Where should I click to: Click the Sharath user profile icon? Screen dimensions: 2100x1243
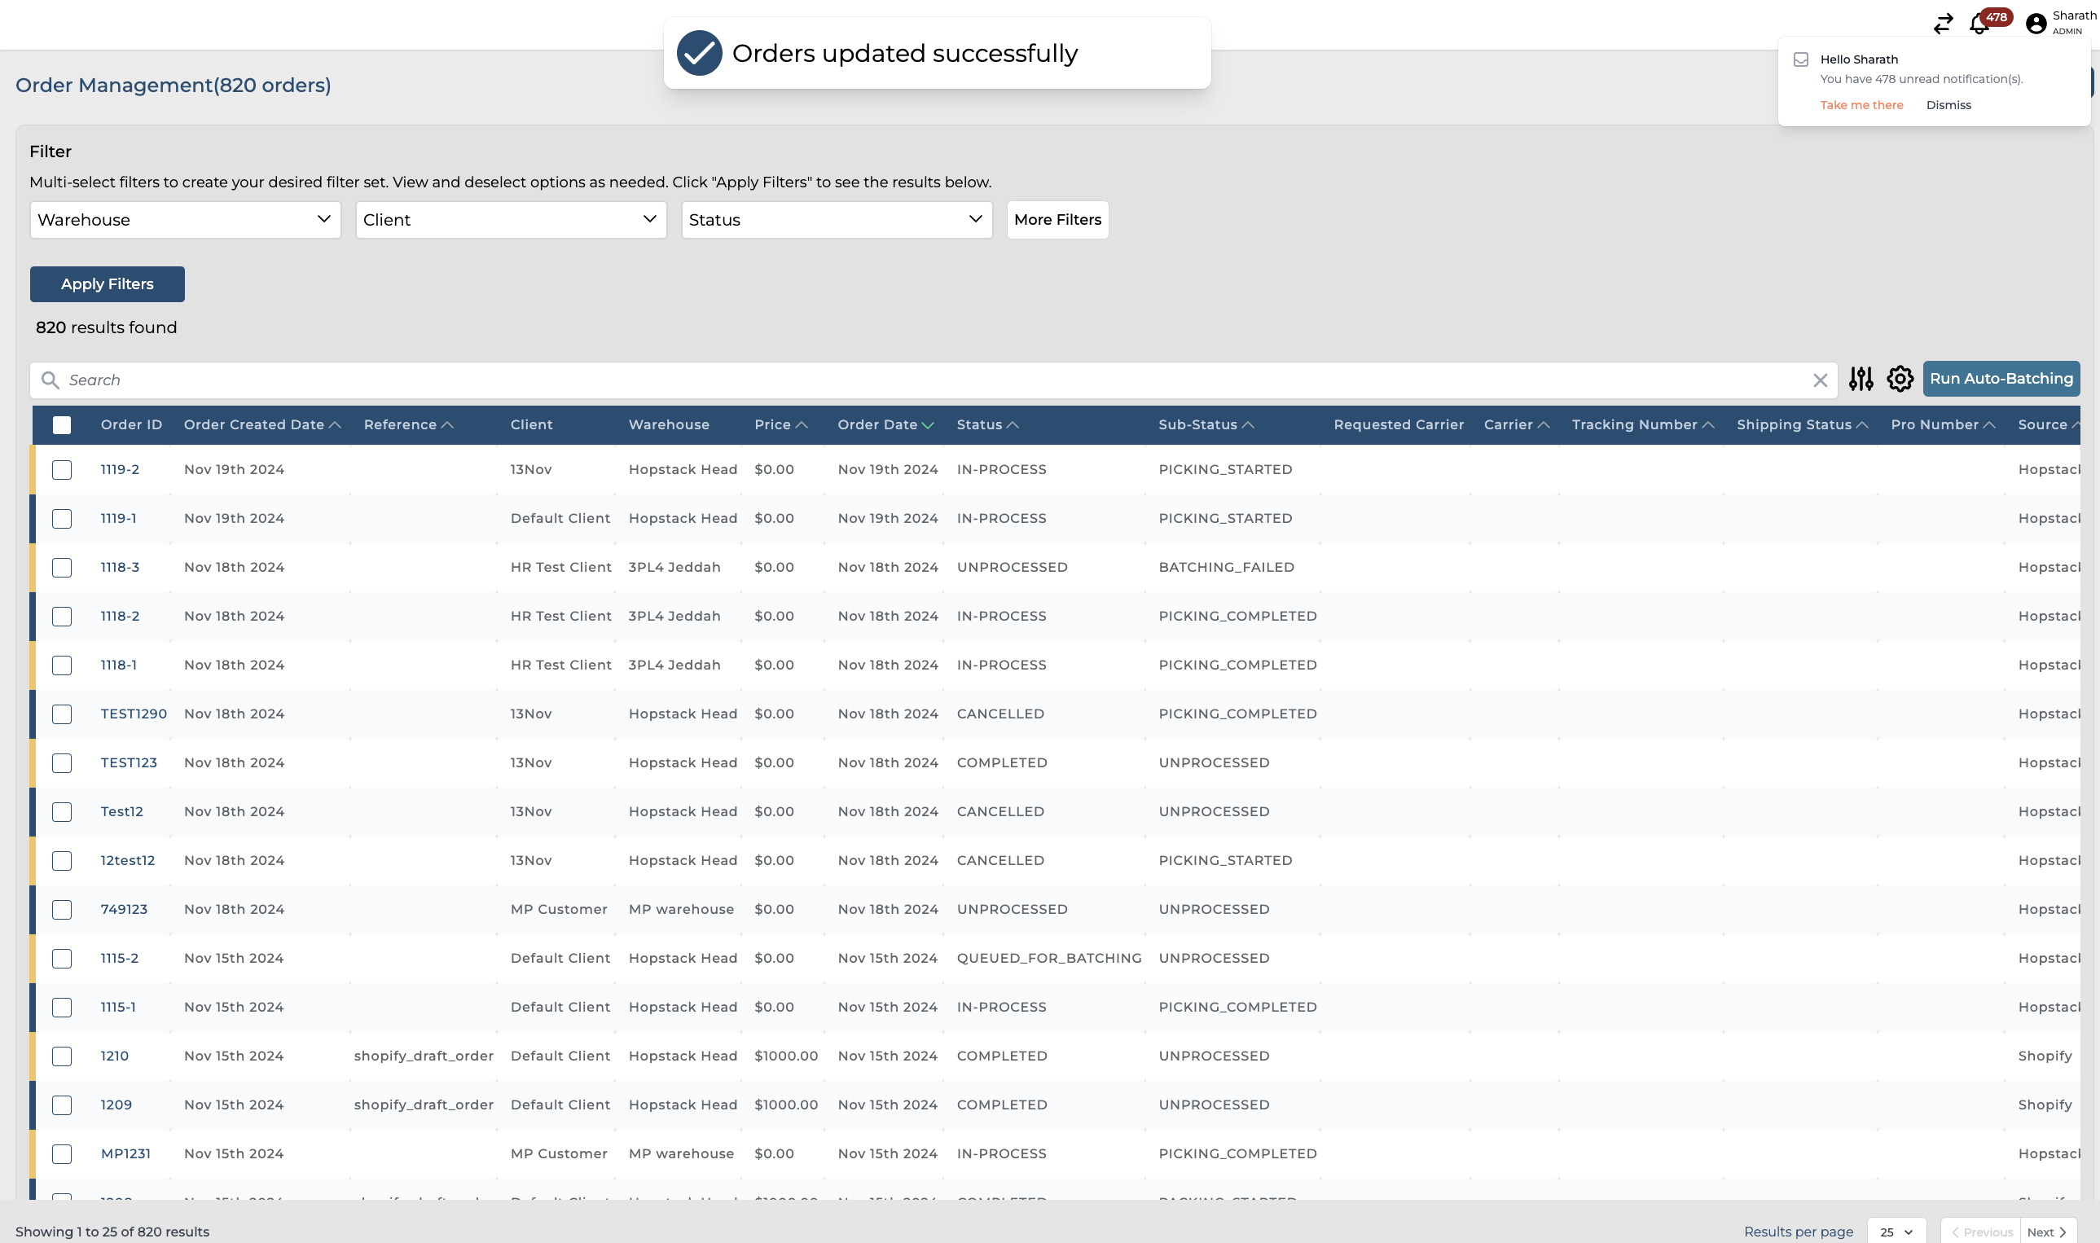click(2036, 24)
